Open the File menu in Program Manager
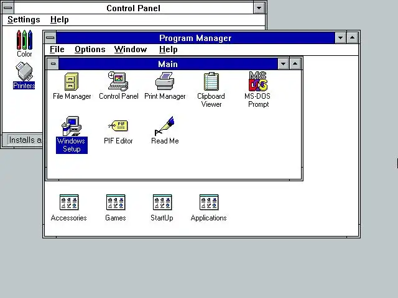The width and height of the screenshot is (398, 298). (57, 50)
